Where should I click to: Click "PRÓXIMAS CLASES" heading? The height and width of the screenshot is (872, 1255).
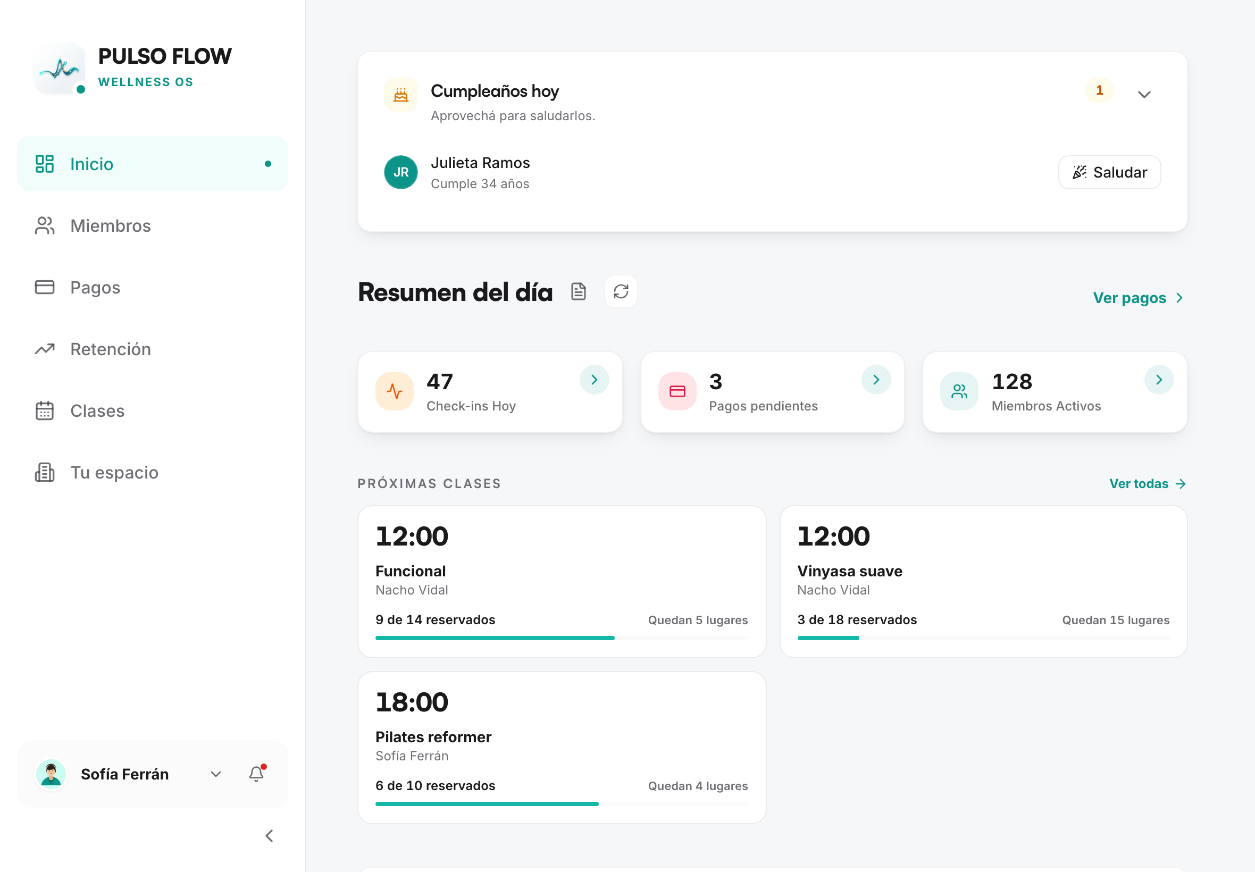[x=430, y=483]
